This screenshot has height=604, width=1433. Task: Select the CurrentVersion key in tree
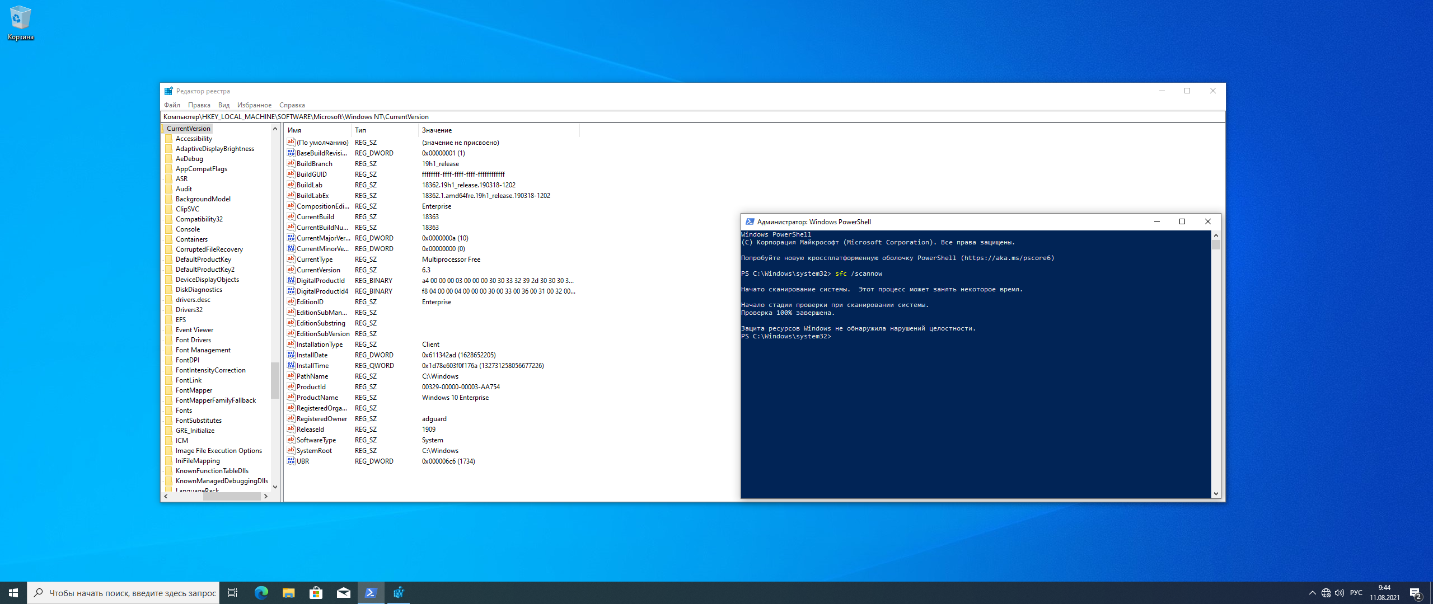point(188,129)
